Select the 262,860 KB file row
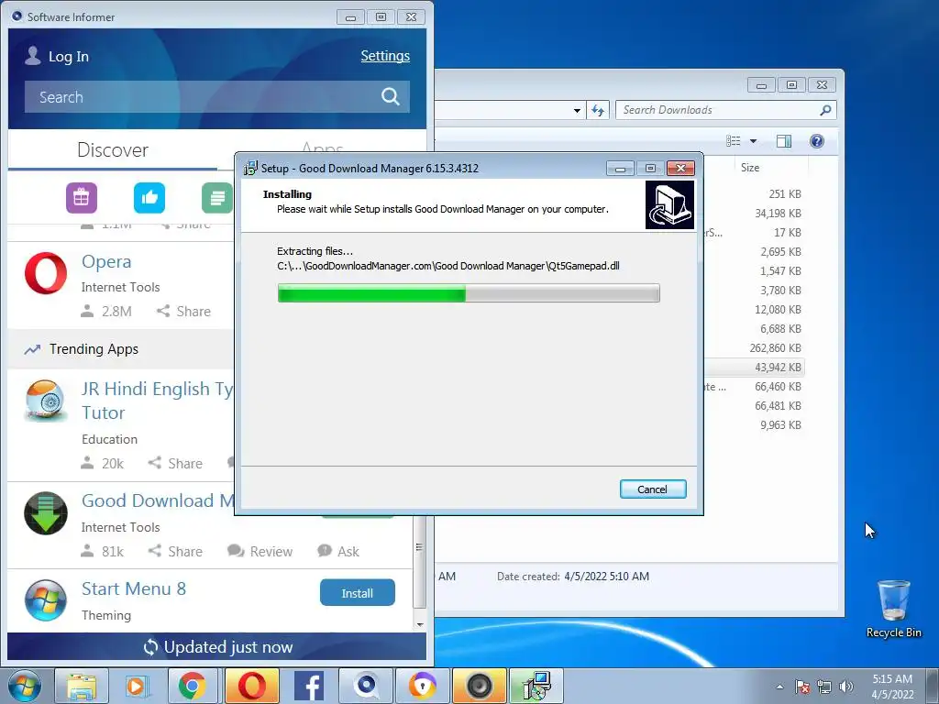939x704 pixels. (x=754, y=347)
